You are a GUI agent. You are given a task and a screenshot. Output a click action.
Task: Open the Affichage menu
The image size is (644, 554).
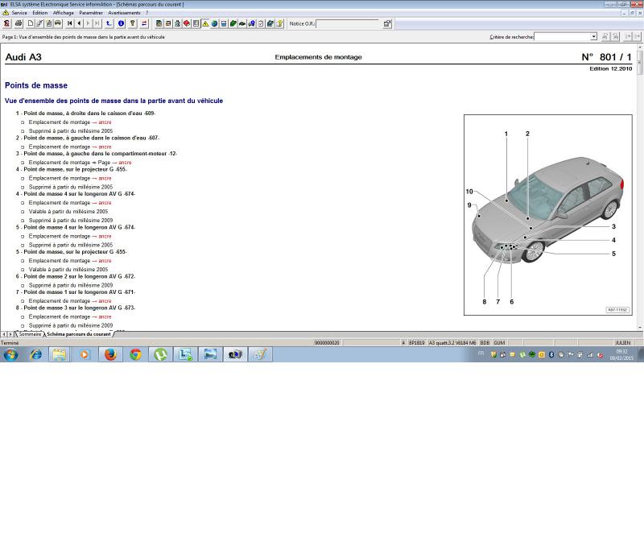coord(64,13)
